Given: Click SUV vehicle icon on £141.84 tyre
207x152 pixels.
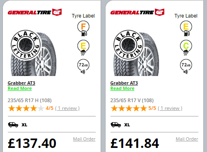Looking at the screenshot, I should click(116, 125).
